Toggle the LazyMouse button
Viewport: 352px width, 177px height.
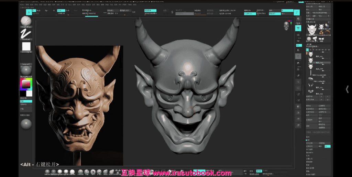(x=250, y=14)
